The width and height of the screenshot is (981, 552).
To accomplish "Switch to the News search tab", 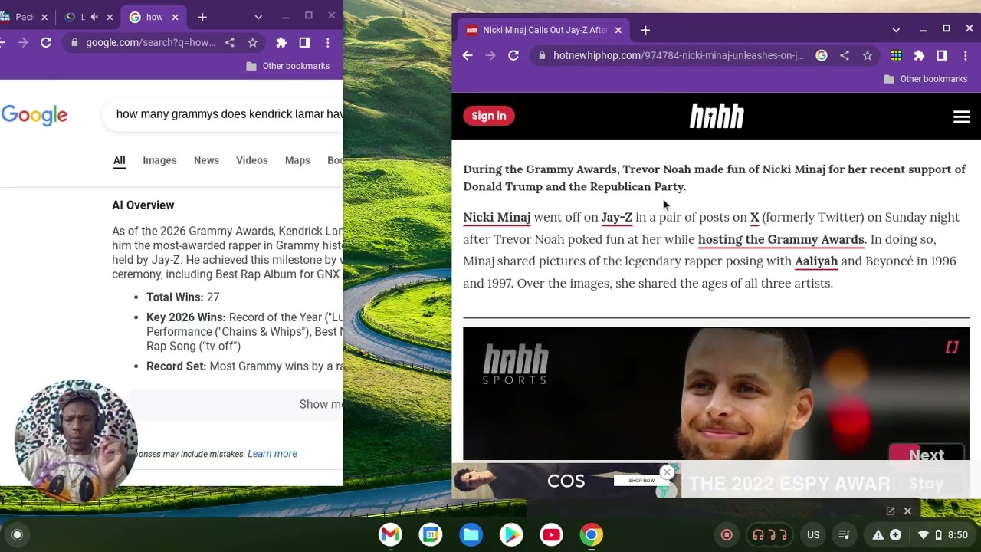I will pyautogui.click(x=206, y=160).
